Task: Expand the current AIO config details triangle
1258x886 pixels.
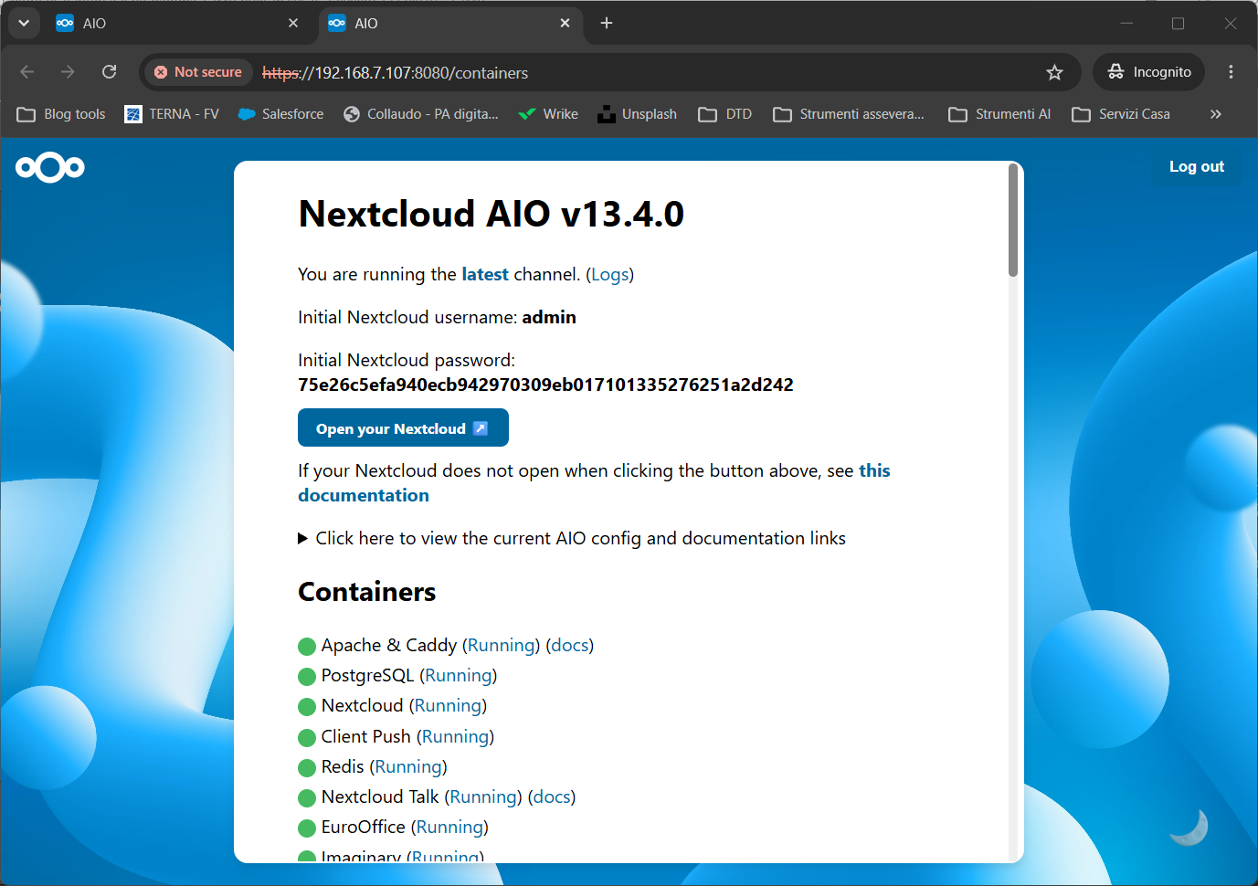Action: coord(302,538)
